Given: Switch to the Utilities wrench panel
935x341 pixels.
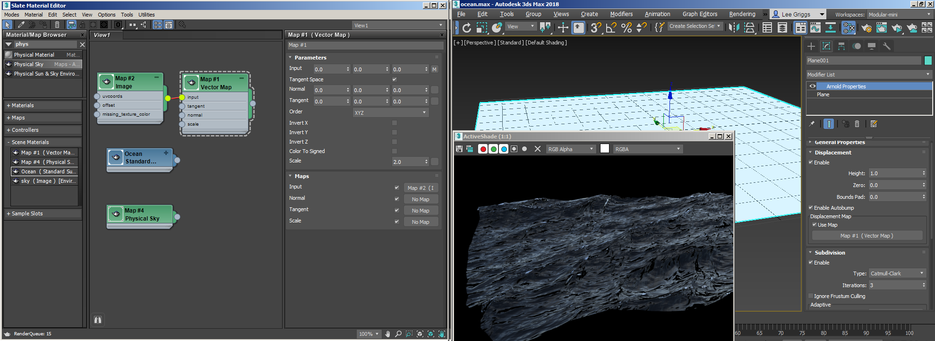Looking at the screenshot, I should pyautogui.click(x=886, y=46).
